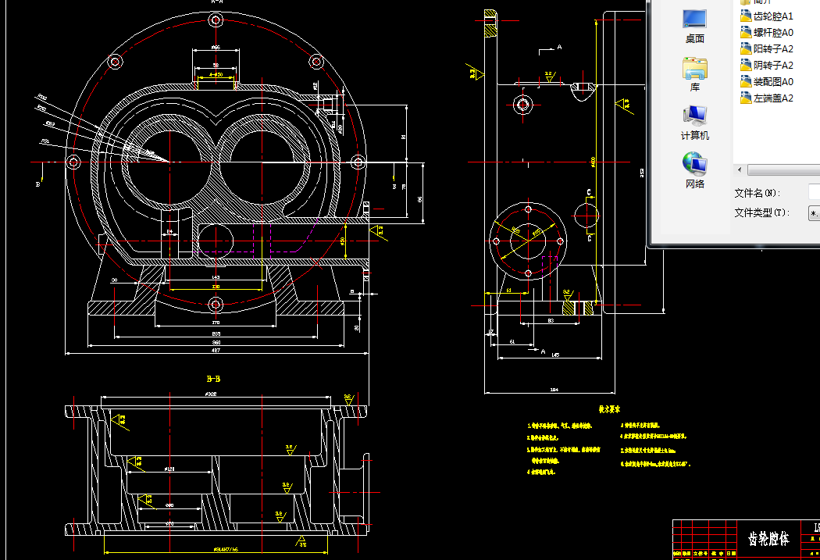820x560 pixels.
Task: Open the 网络 (Network) location in the dialog sidebar
Action: (x=694, y=171)
